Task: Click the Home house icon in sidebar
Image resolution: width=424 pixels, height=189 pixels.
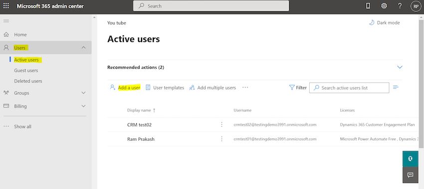Action: tap(6, 34)
